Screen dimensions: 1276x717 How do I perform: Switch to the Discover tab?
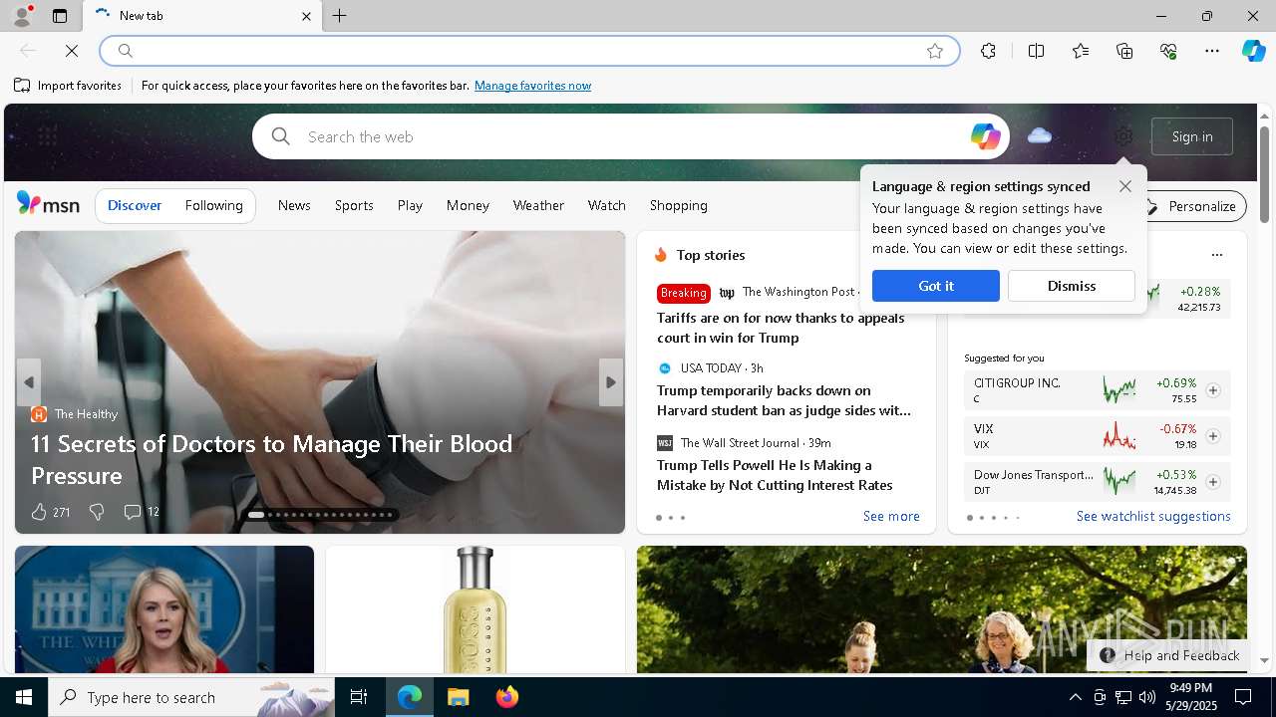point(135,205)
